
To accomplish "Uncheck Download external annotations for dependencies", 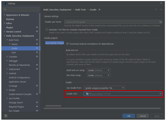I will coord(67,44).
